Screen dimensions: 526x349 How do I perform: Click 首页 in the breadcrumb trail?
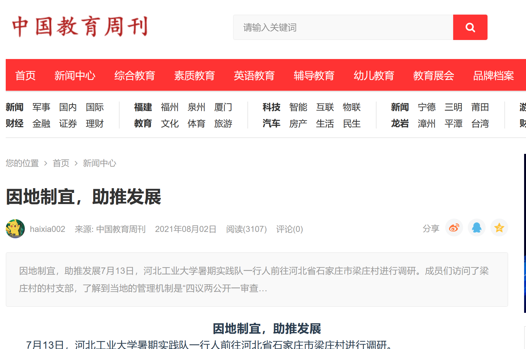(x=61, y=163)
